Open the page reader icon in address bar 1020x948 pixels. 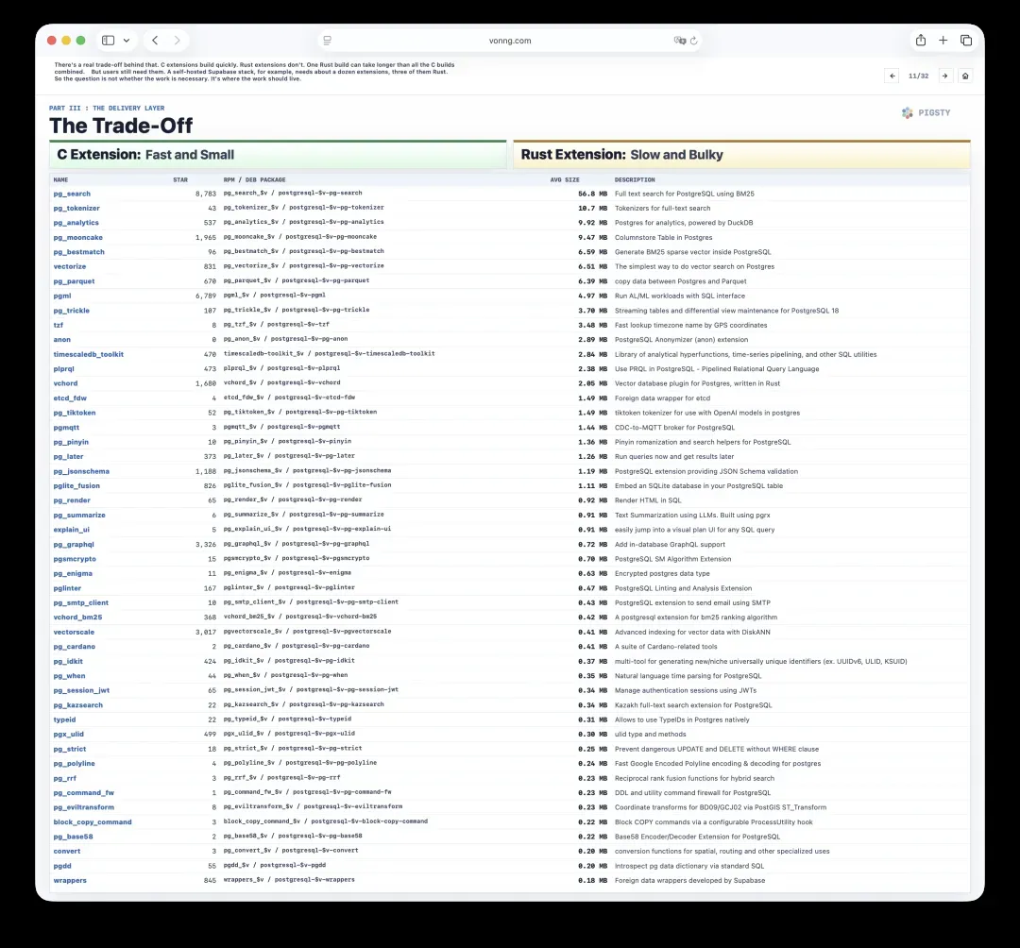tap(327, 41)
